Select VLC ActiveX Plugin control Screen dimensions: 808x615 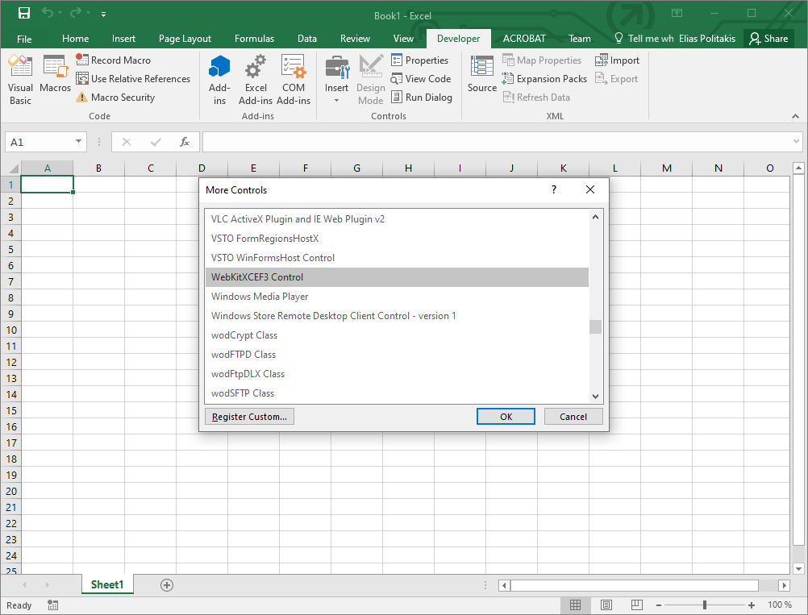click(x=397, y=219)
